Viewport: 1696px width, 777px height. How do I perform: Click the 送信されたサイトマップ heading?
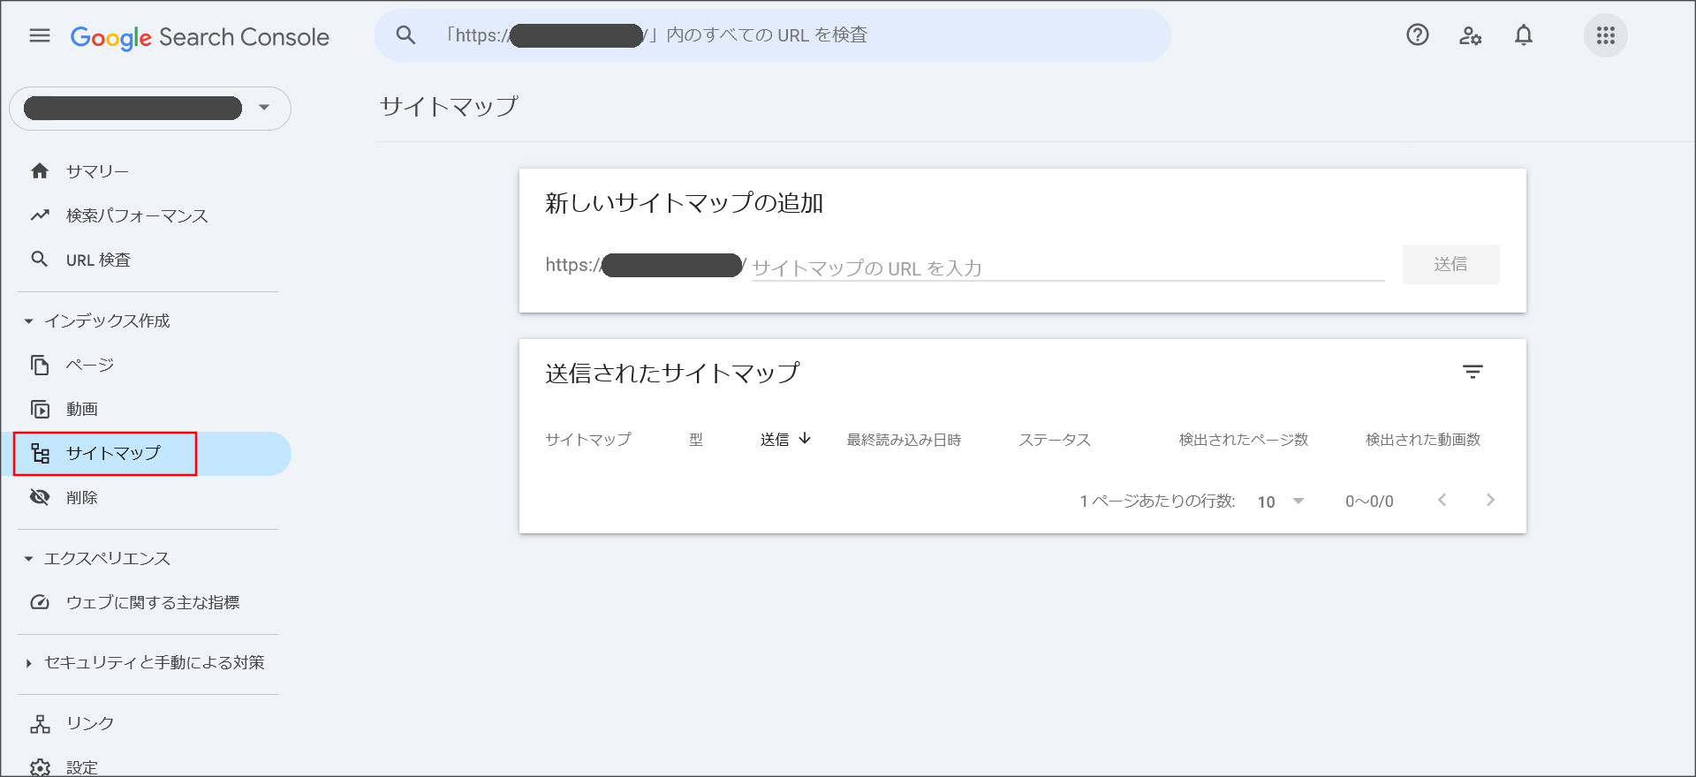point(672,373)
